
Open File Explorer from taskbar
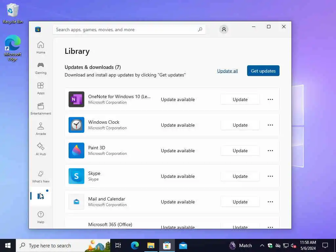point(151,245)
